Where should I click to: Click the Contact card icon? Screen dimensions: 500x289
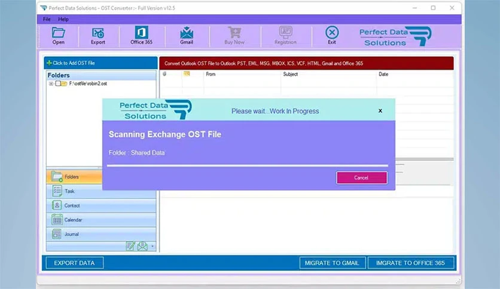(57, 205)
